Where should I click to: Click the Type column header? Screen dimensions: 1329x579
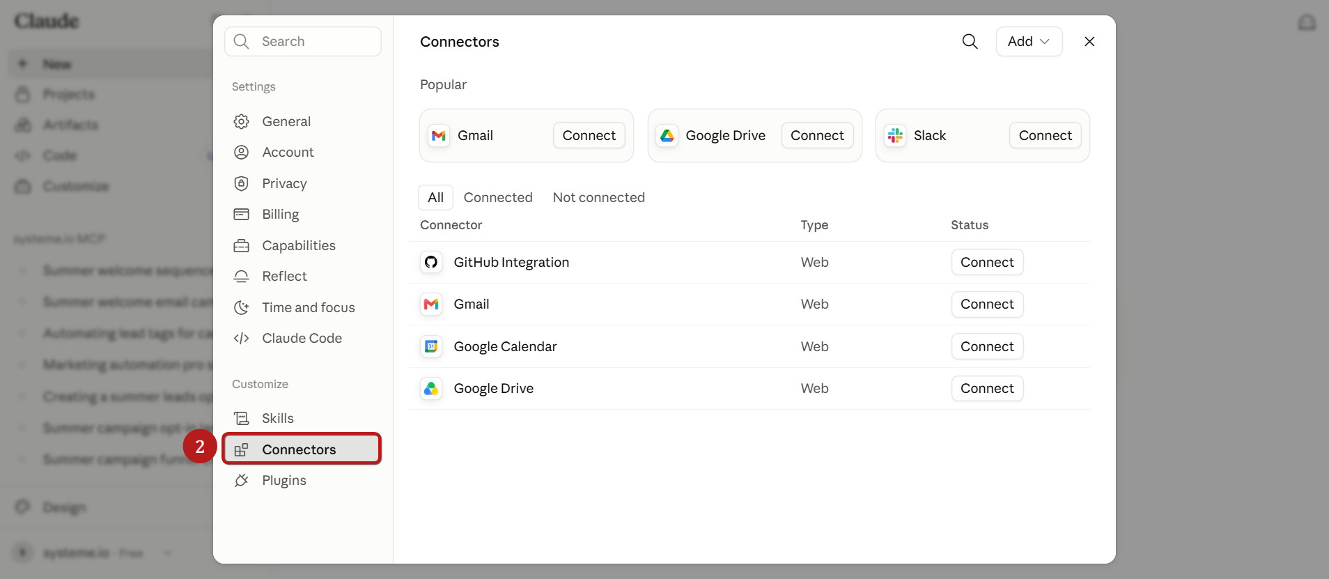pos(814,225)
